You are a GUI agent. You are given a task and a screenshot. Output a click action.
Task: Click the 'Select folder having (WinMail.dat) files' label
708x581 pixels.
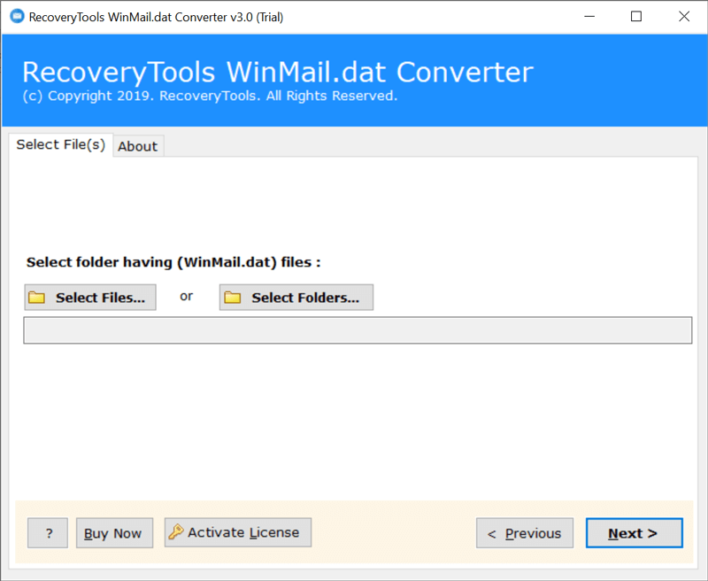(173, 262)
